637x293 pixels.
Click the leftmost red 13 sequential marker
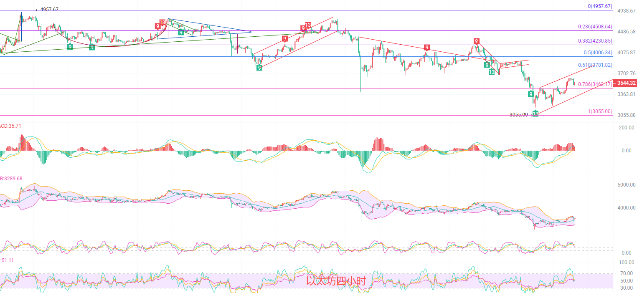162,22
